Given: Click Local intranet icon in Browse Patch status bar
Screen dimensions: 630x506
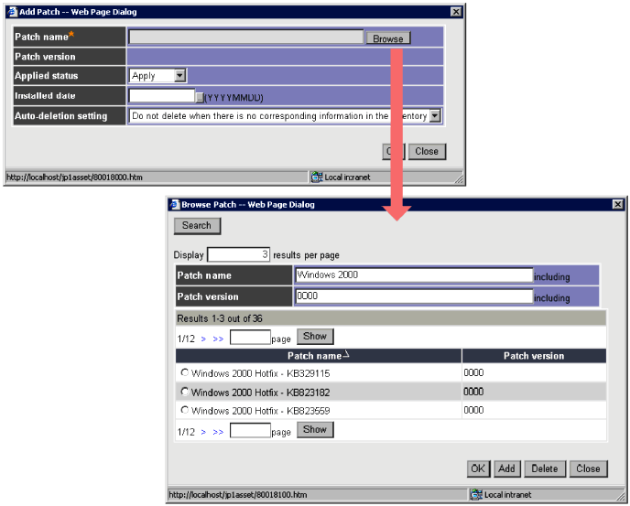Looking at the screenshot, I should (x=476, y=495).
